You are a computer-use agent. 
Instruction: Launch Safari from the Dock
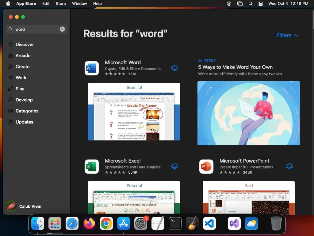tap(72, 223)
